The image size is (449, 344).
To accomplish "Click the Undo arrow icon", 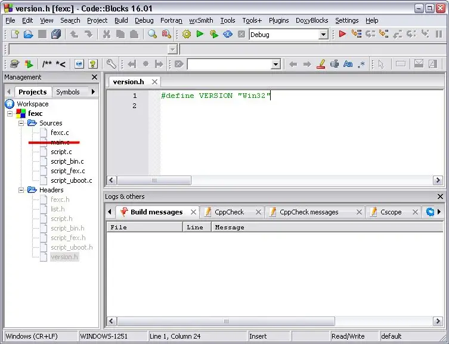I will [x=75, y=34].
